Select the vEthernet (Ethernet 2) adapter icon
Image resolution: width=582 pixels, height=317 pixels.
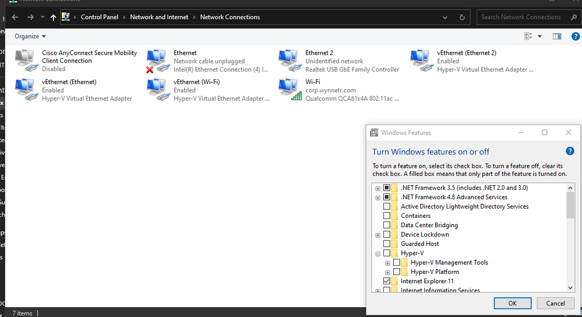tap(422, 61)
